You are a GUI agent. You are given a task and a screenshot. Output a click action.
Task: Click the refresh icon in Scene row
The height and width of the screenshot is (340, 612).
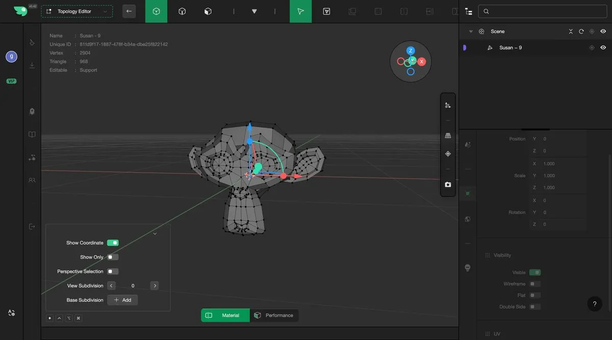581,32
